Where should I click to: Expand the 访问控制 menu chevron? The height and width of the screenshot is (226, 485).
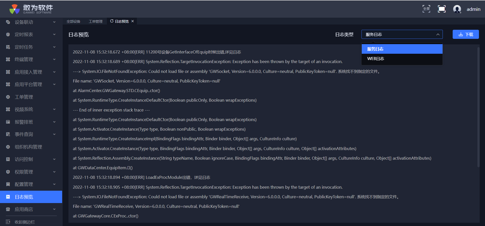click(x=54, y=159)
